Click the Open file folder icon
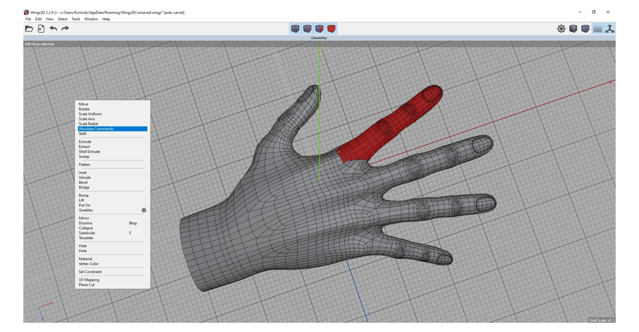This screenshot has width=639, height=332. point(29,29)
